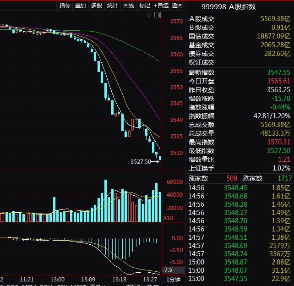The height and width of the screenshot is (286, 294).
Task: Activate the 画线 drawing tool
Action: pyautogui.click(x=128, y=5)
